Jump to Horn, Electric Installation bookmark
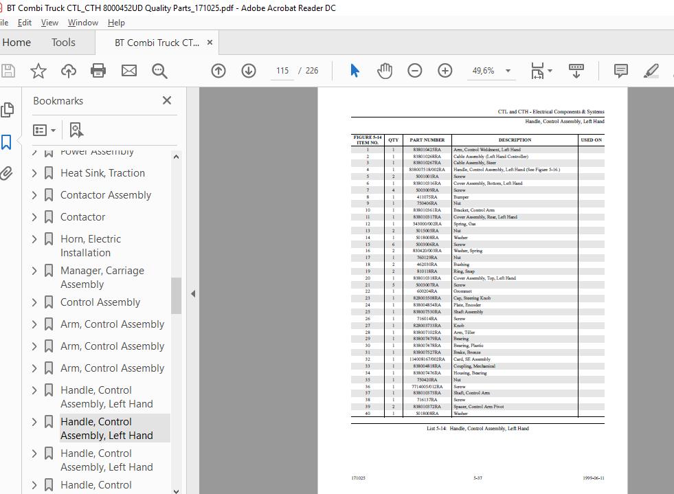Screen dimensions: 674x494 pos(91,245)
